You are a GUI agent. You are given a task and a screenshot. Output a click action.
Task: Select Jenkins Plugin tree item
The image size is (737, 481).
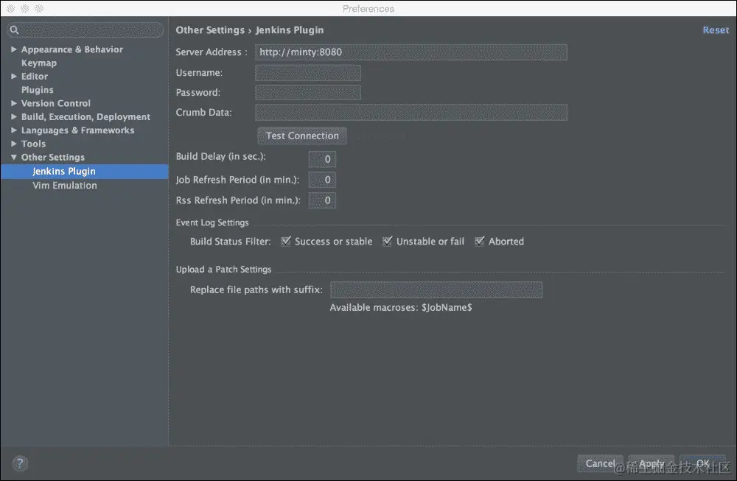click(x=85, y=172)
